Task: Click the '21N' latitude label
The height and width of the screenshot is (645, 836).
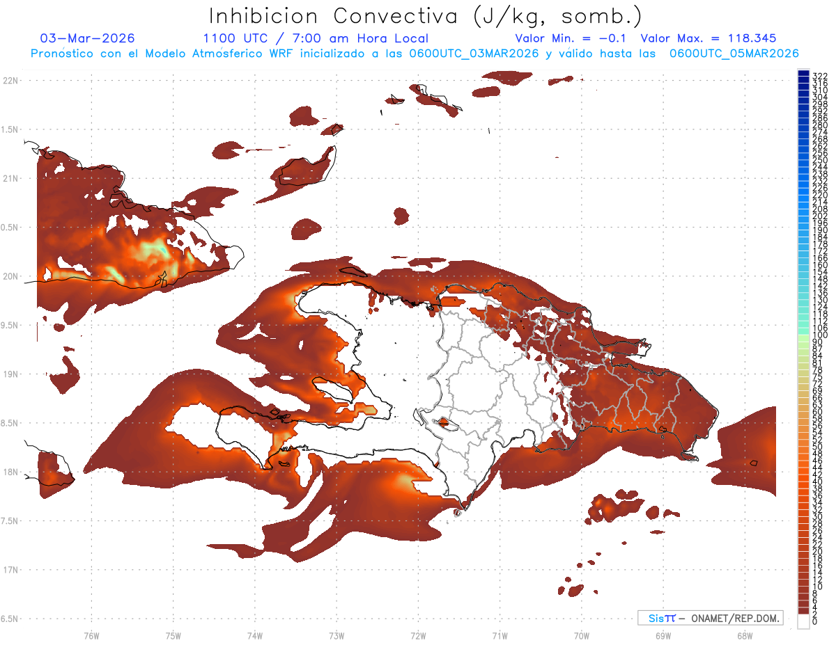Action: [10, 178]
